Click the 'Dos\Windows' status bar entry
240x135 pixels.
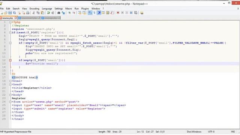click(194, 132)
